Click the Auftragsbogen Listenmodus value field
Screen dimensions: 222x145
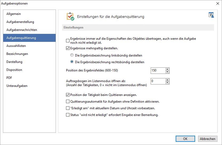click(x=158, y=81)
